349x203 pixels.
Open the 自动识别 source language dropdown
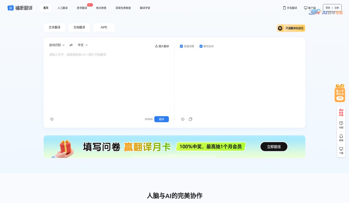(56, 45)
